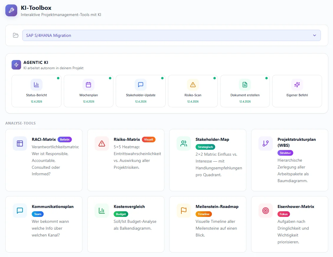Click the Stakeholder-Update speech bubble icon

pyautogui.click(x=141, y=85)
